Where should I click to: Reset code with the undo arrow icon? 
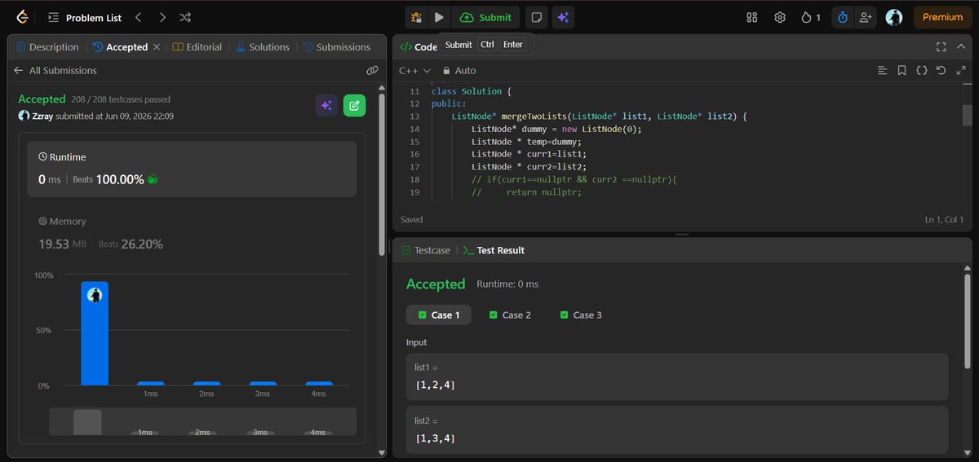[941, 71]
